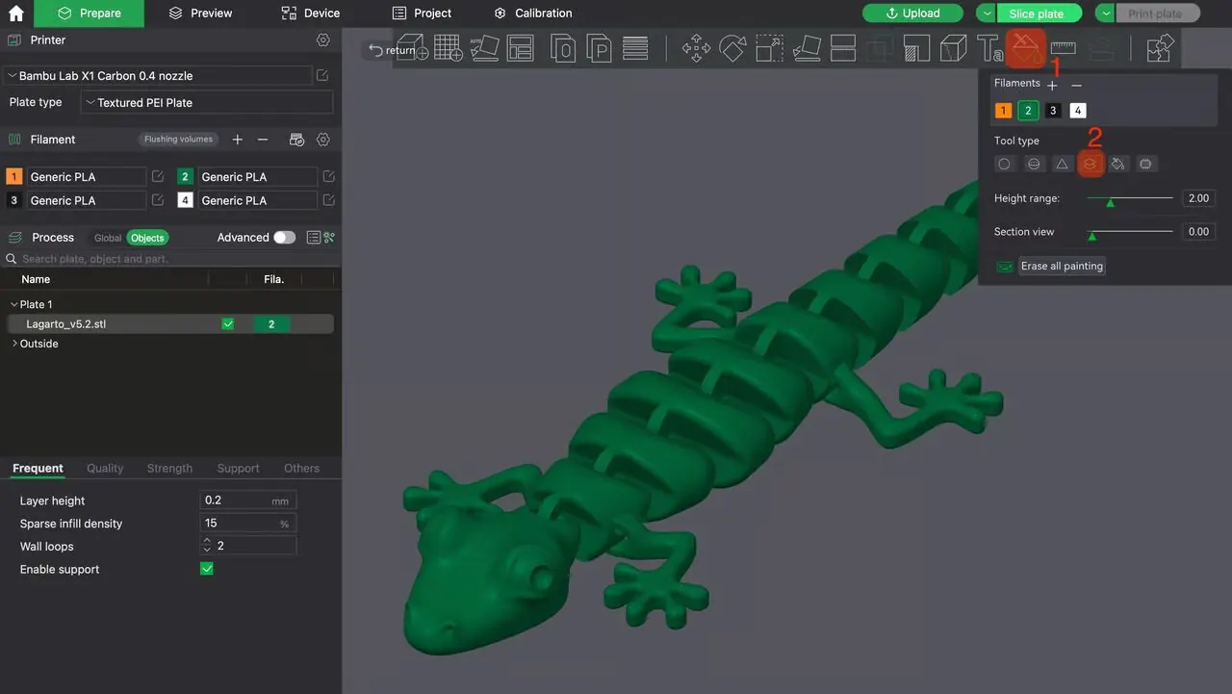Open the Support settings tab
The height and width of the screenshot is (694, 1232).
(x=238, y=469)
